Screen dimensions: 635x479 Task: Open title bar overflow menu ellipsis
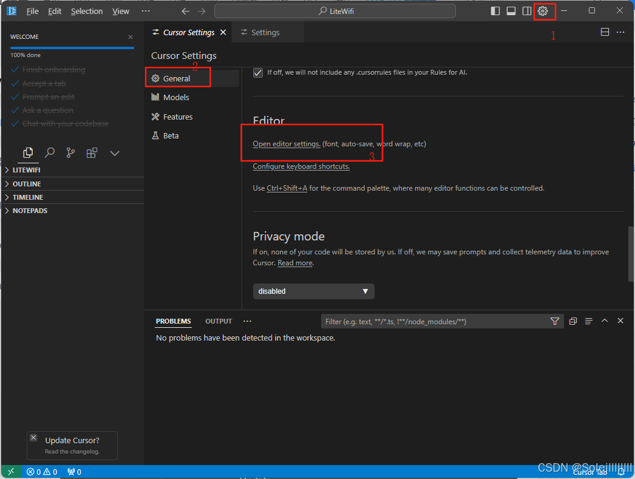point(146,11)
